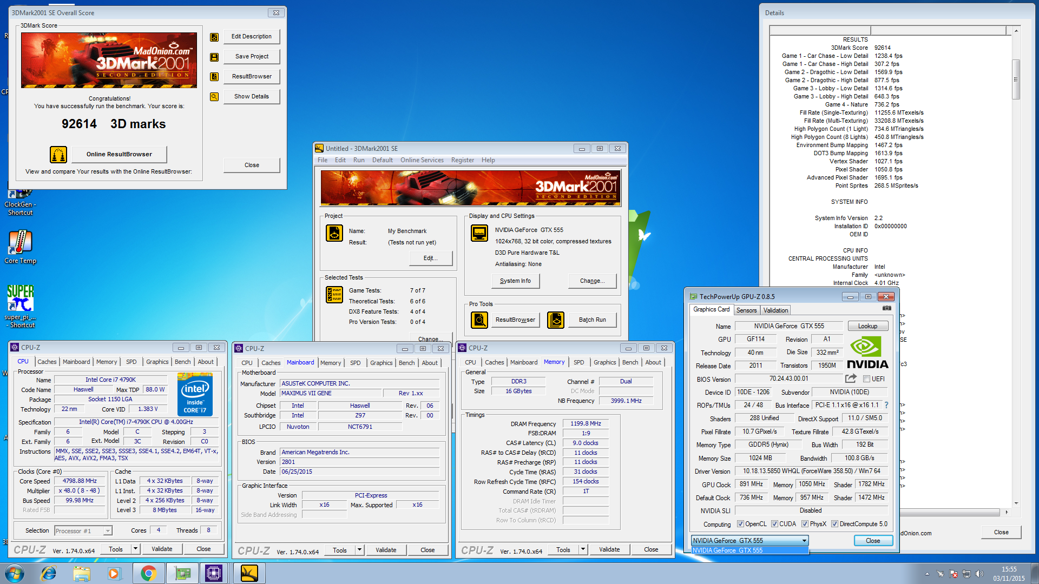Open Windows Explorer folder in taskbar

tap(82, 573)
